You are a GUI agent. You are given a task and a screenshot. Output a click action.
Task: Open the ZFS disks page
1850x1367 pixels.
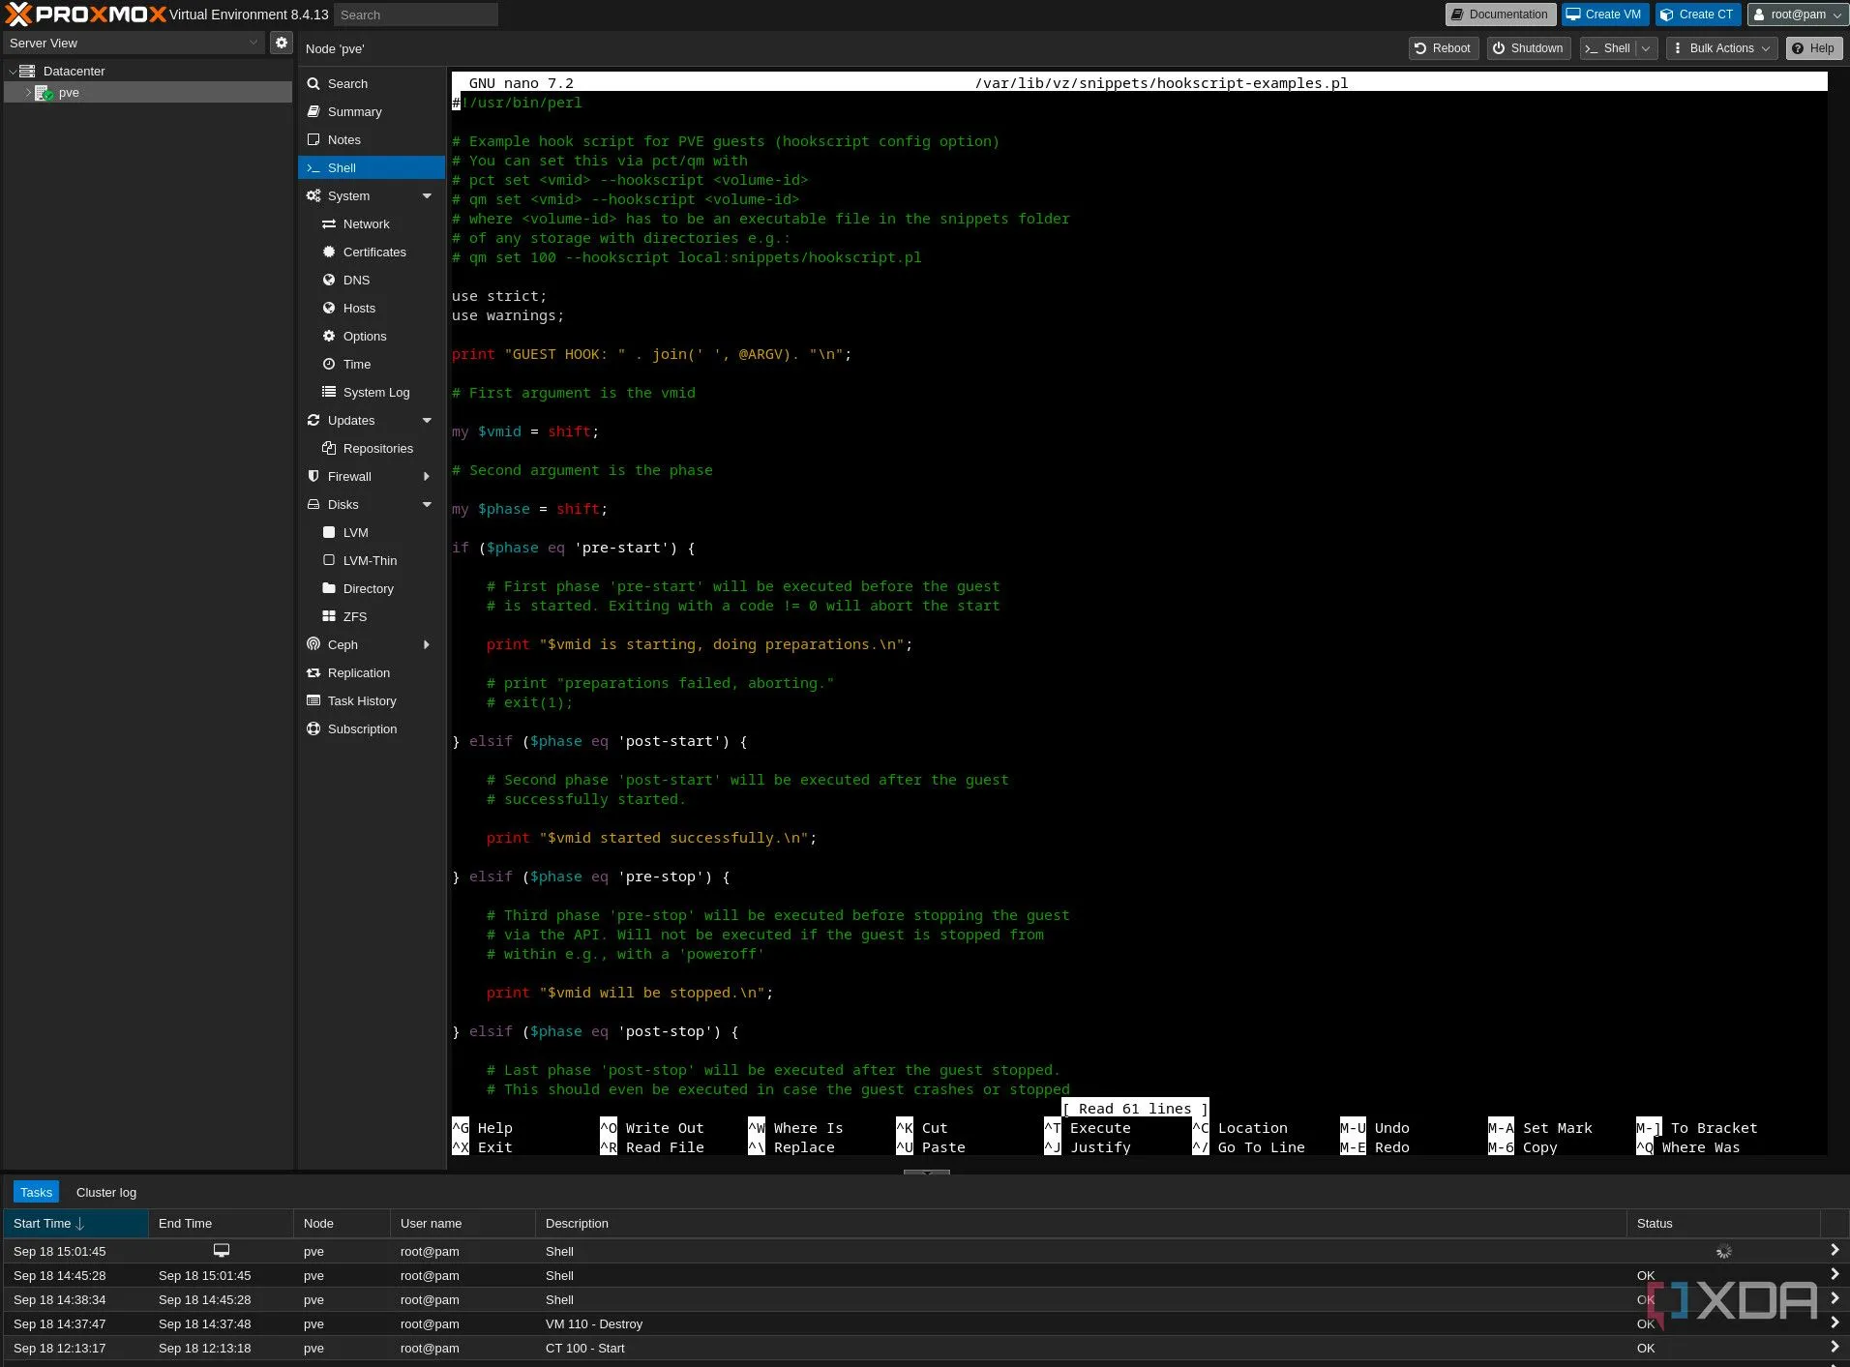tap(354, 617)
